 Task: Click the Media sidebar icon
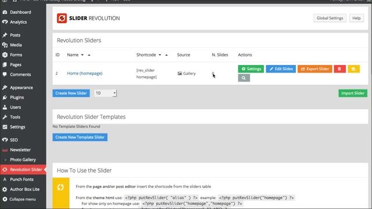[x=5, y=45]
